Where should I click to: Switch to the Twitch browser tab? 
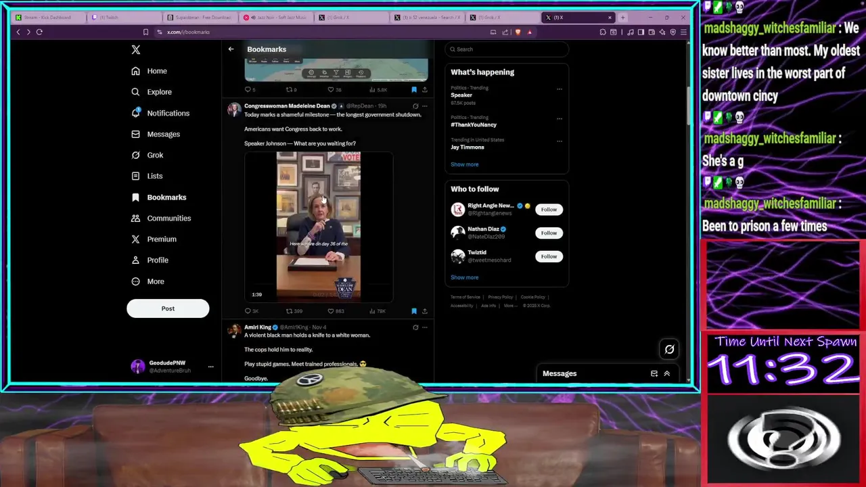click(x=125, y=18)
